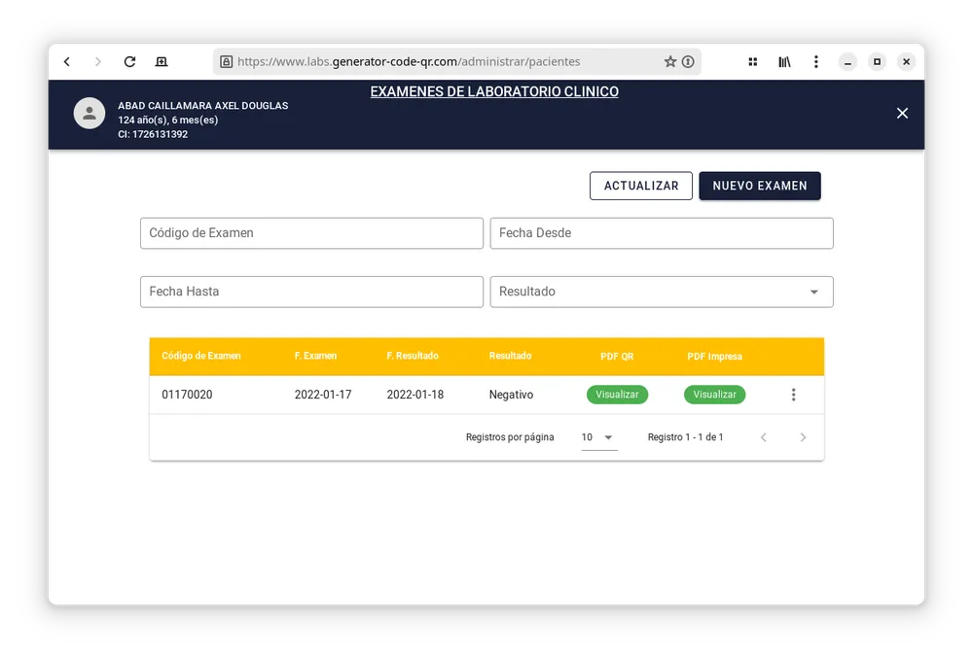This screenshot has width=973, height=658.
Task: Click the Negativo result cell
Action: pos(511,395)
